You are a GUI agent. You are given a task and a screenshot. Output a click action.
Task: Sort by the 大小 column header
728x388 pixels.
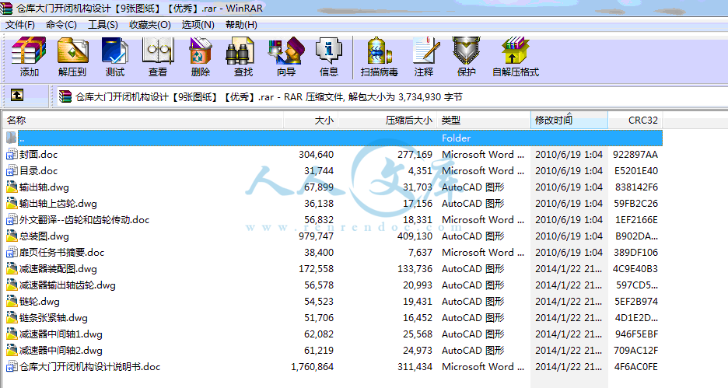(310, 121)
